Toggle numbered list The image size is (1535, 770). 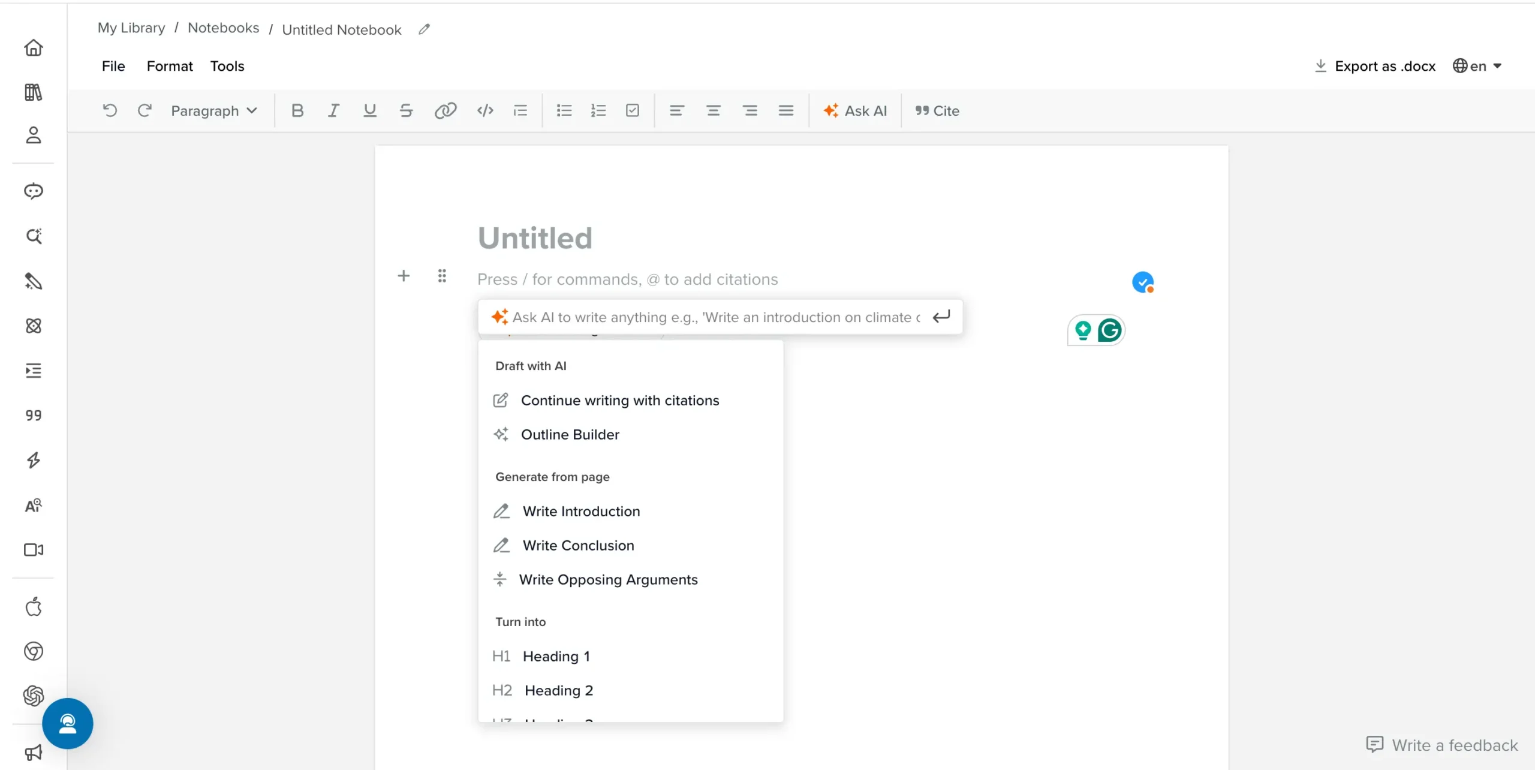tap(598, 110)
